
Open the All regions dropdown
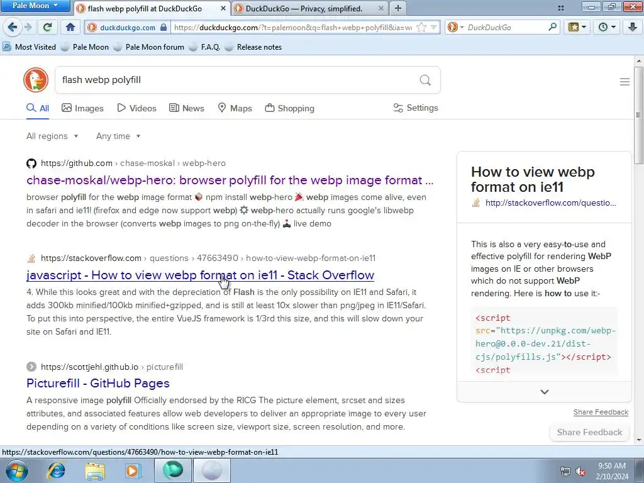point(52,136)
